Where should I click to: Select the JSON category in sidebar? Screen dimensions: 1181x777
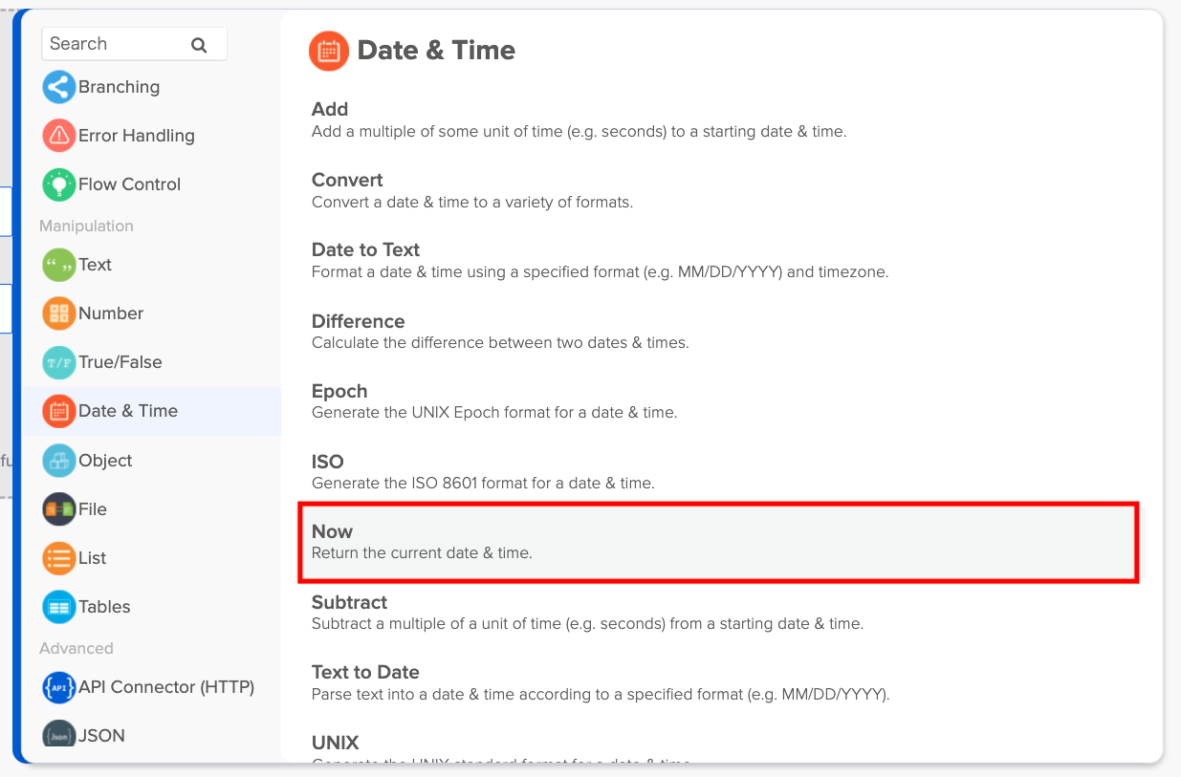tap(101, 735)
